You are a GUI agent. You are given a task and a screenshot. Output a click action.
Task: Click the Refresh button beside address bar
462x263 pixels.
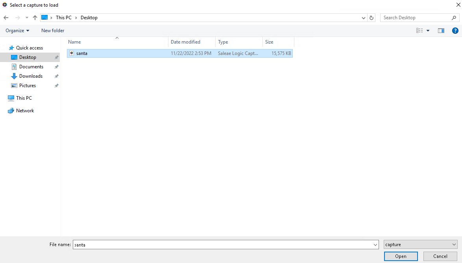371,18
